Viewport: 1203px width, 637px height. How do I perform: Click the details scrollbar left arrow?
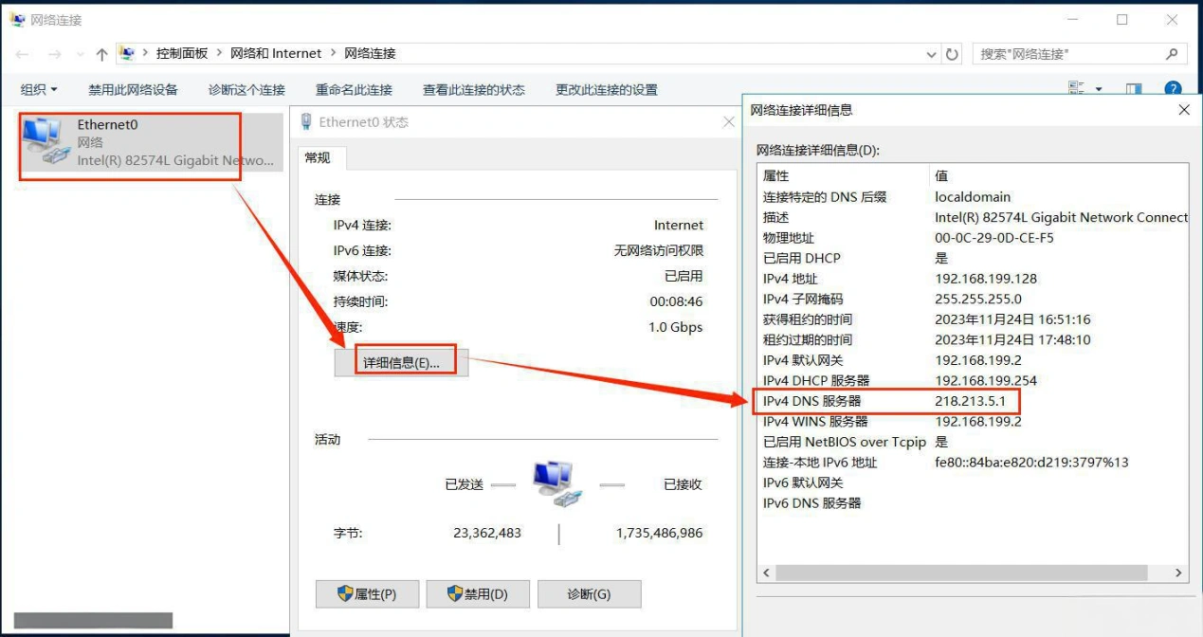pyautogui.click(x=766, y=573)
